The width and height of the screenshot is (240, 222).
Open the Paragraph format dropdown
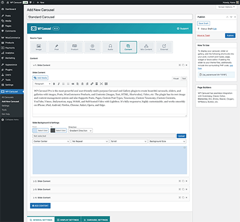tap(43, 84)
